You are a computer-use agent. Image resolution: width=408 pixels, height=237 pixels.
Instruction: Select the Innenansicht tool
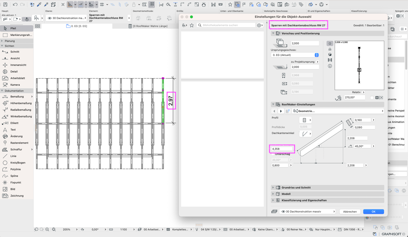pyautogui.click(x=17, y=65)
